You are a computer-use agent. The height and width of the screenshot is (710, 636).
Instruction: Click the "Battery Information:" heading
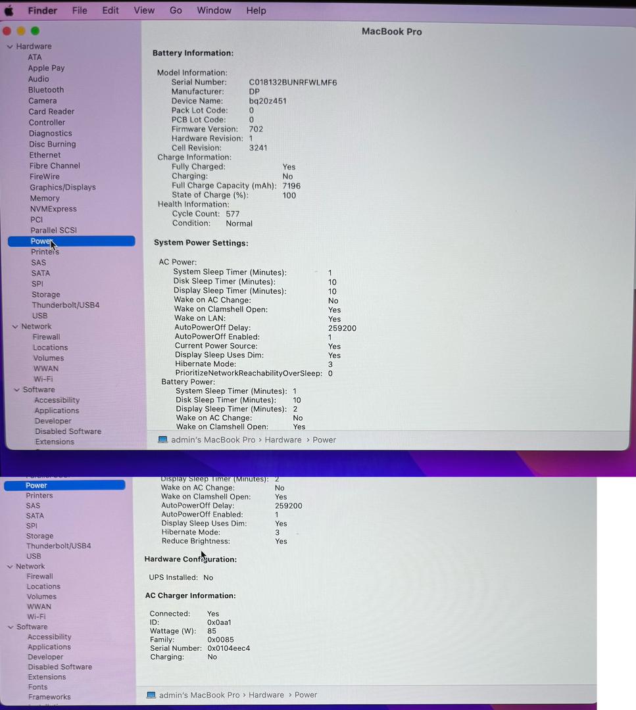[x=193, y=53]
